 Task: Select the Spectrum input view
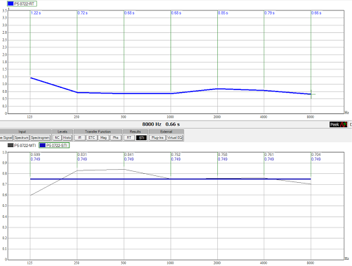[21, 137]
